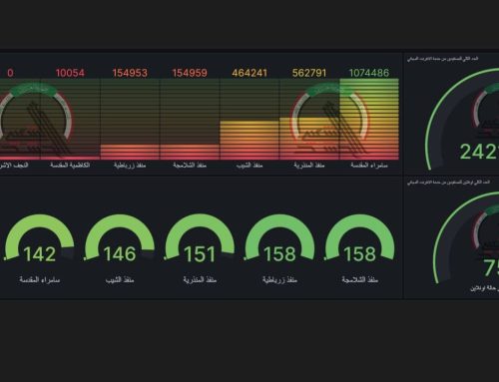499x382 pixels.
Task: Click the bar value 562791
Action: pyautogui.click(x=309, y=73)
